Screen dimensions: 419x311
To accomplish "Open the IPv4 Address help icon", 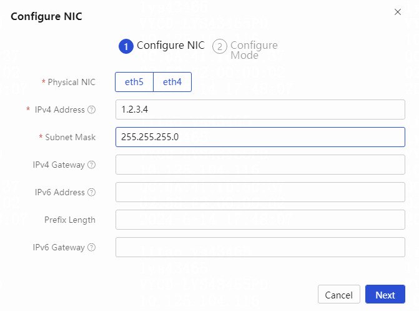I will (92, 110).
